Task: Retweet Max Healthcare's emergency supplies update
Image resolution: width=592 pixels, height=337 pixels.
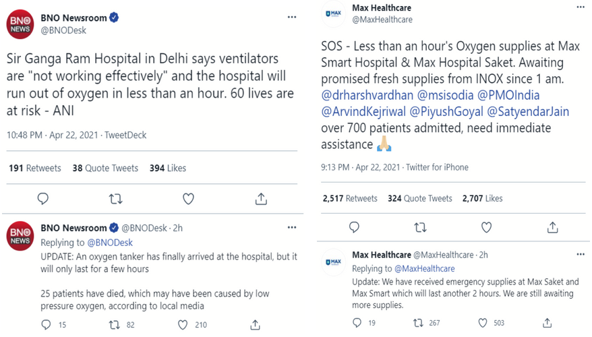Action: [x=418, y=323]
